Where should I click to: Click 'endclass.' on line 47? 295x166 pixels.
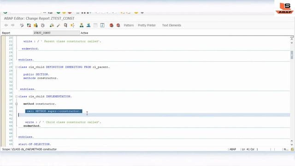tap(26, 137)
